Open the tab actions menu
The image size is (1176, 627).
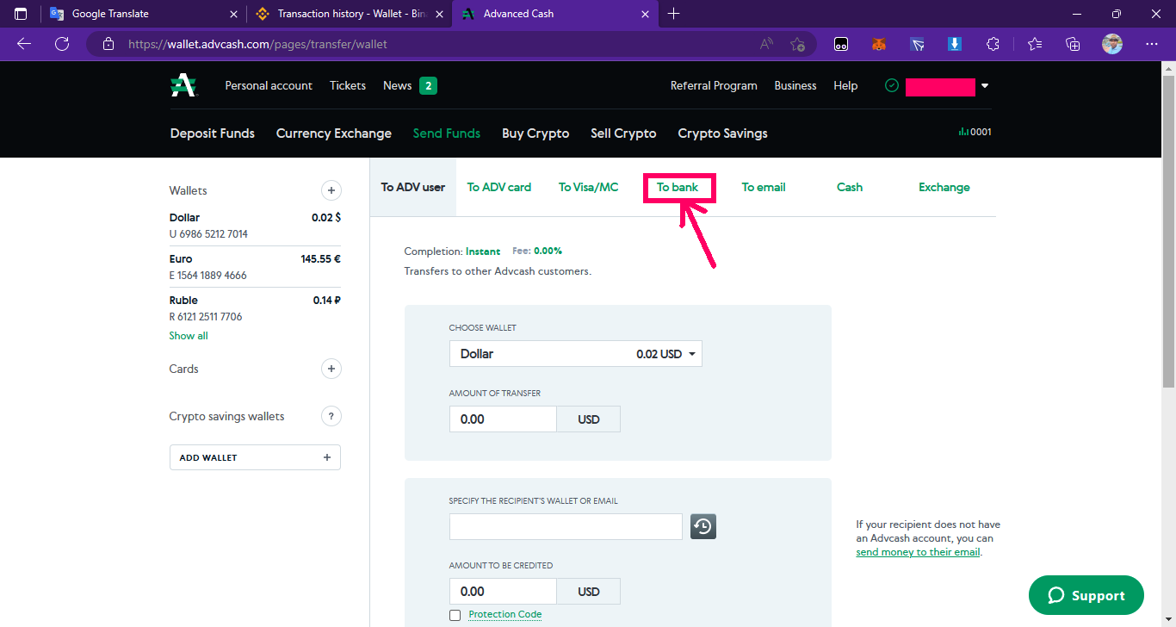[21, 14]
